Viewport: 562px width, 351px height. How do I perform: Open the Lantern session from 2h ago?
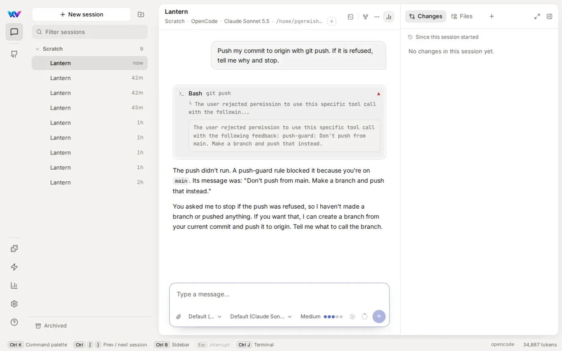point(90,183)
